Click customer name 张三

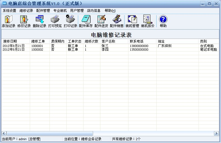105,46
